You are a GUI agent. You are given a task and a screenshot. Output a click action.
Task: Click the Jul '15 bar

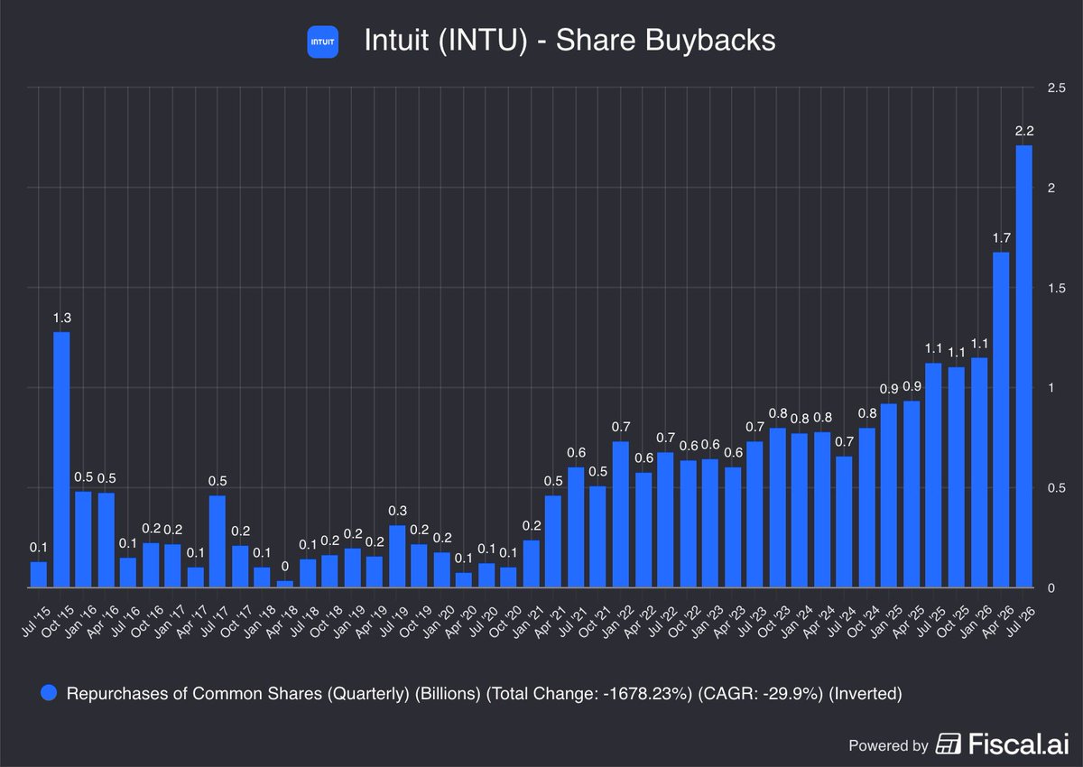(x=38, y=575)
